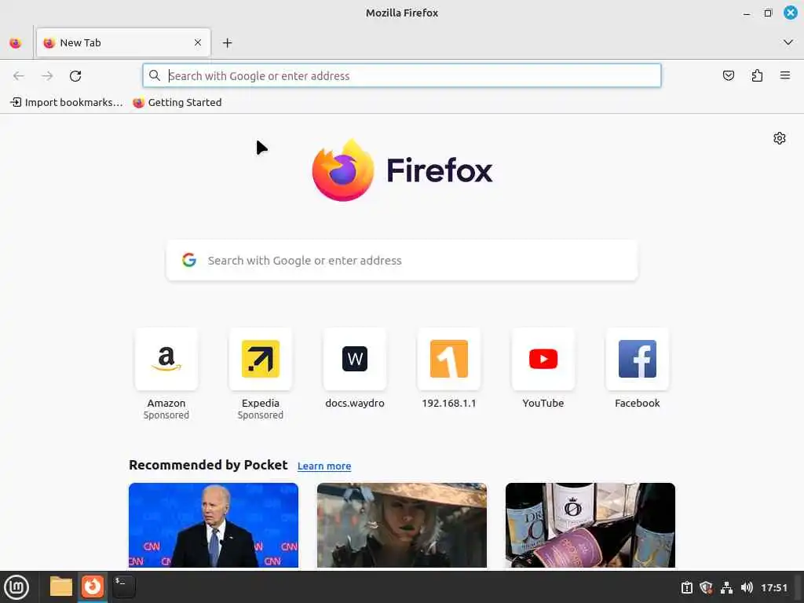This screenshot has width=804, height=603.
Task: Open the network connections tray icon
Action: point(726,587)
